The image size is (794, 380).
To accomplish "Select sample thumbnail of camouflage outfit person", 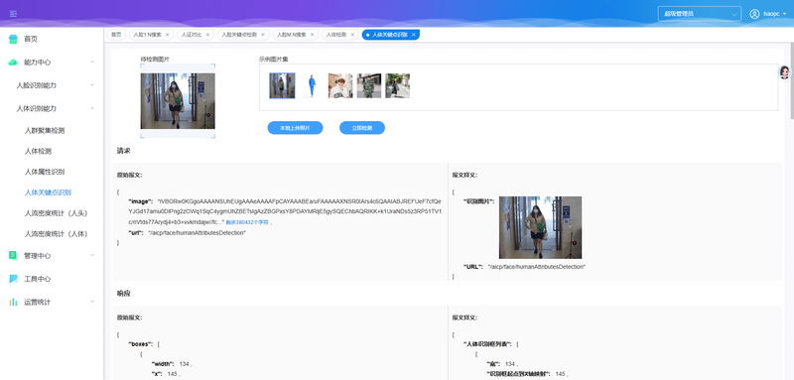I will (369, 85).
